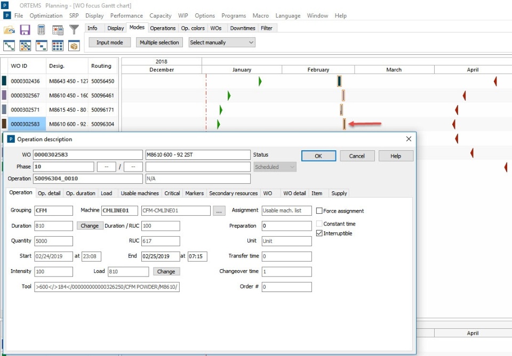The image size is (512, 356).
Task: Click the Quantity field showing 5000
Action: point(53,241)
